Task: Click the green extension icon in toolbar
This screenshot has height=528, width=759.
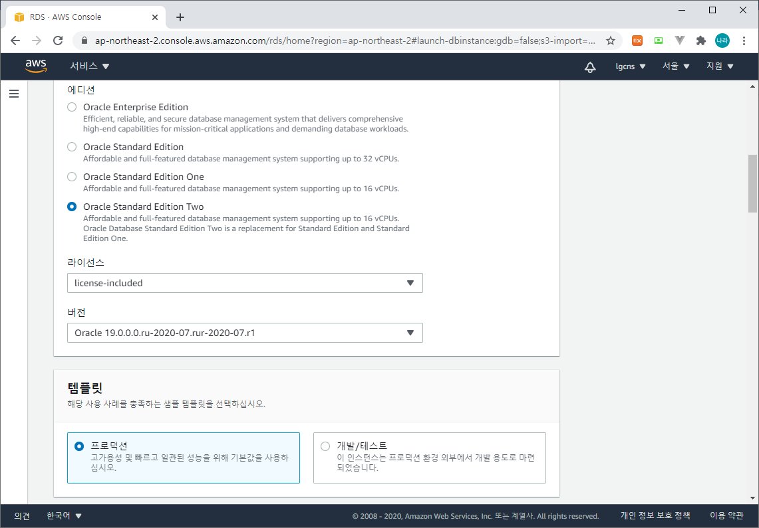Action: point(659,41)
